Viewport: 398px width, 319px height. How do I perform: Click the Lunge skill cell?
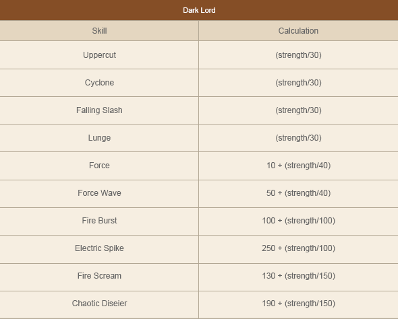click(99, 138)
